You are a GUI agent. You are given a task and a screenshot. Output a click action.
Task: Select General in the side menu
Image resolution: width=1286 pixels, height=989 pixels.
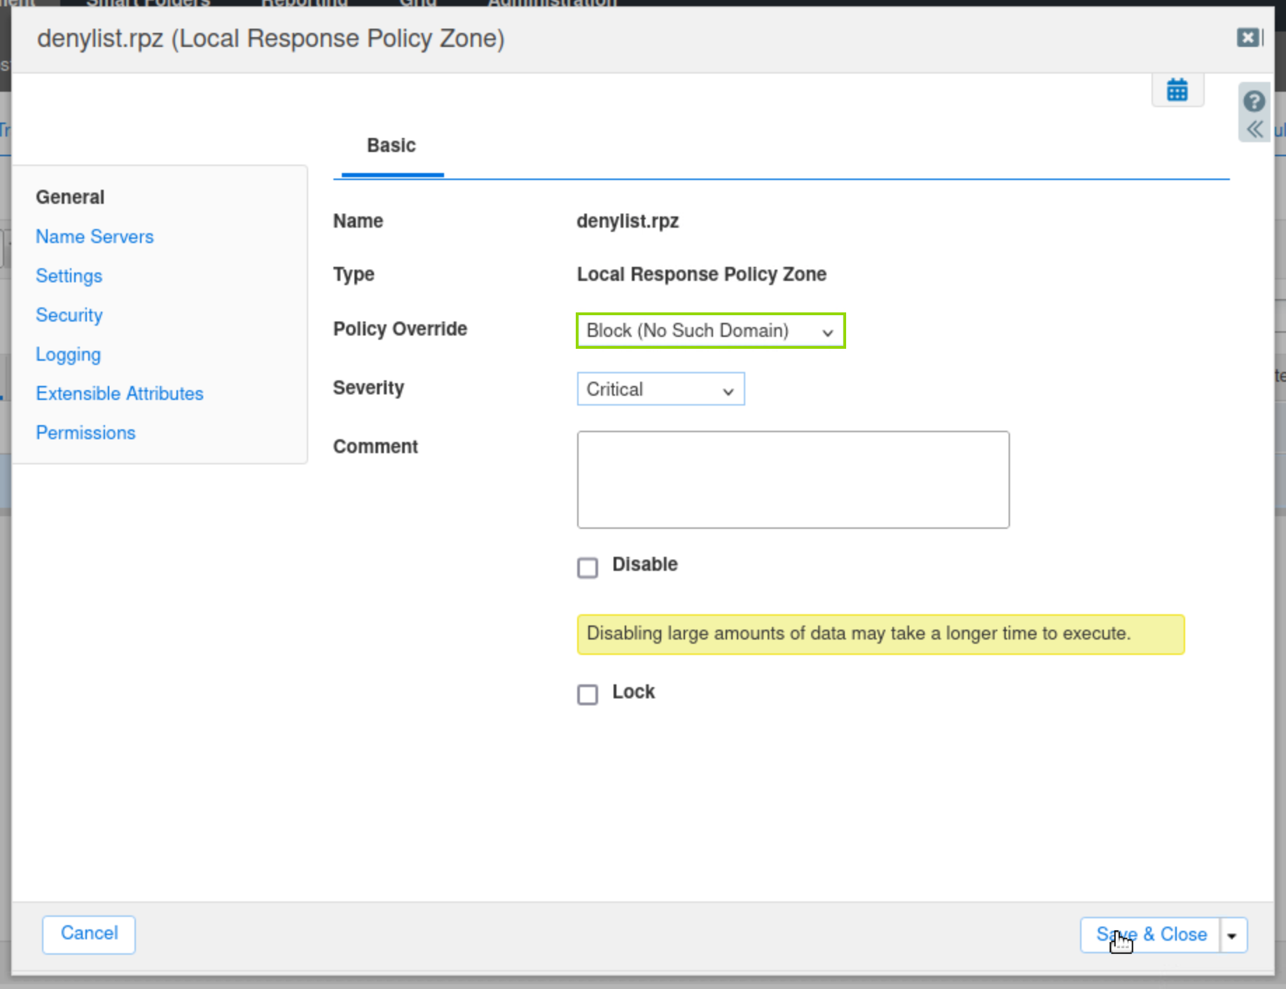point(70,198)
